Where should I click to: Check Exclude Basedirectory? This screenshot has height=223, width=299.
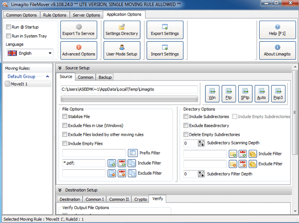click(x=186, y=125)
